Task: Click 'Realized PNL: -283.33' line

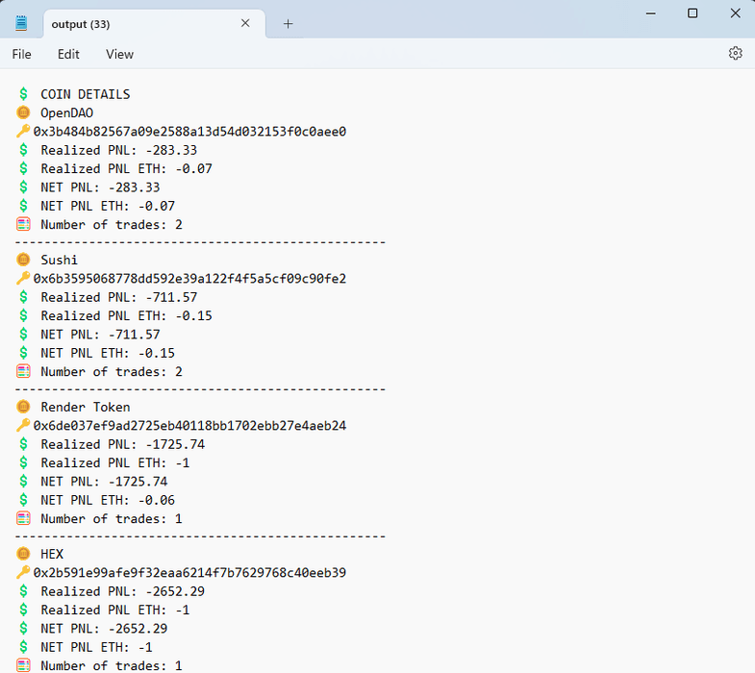Action: [119, 150]
